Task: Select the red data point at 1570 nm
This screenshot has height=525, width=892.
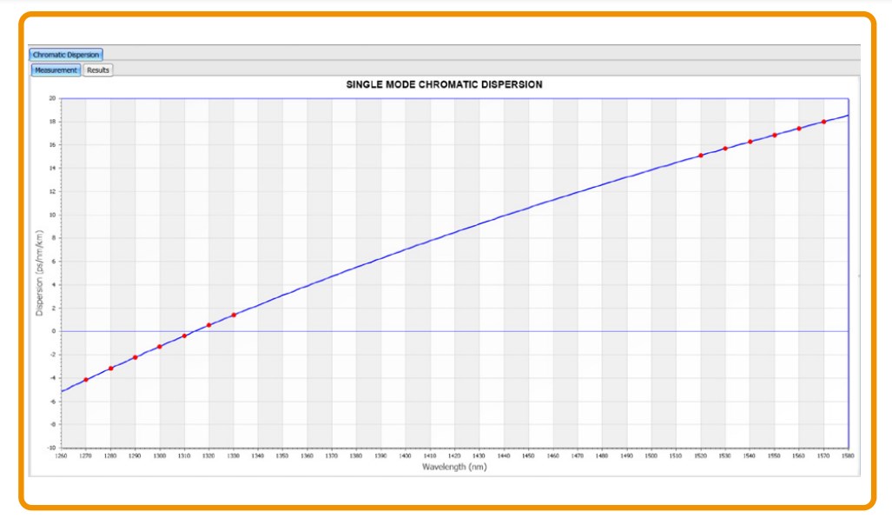Action: 823,122
